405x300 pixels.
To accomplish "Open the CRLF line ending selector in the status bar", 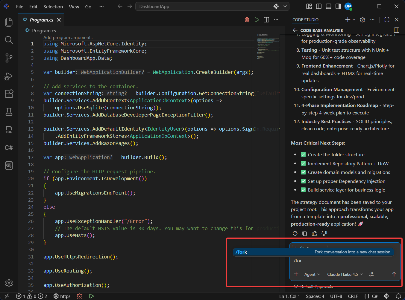I will [353, 296].
